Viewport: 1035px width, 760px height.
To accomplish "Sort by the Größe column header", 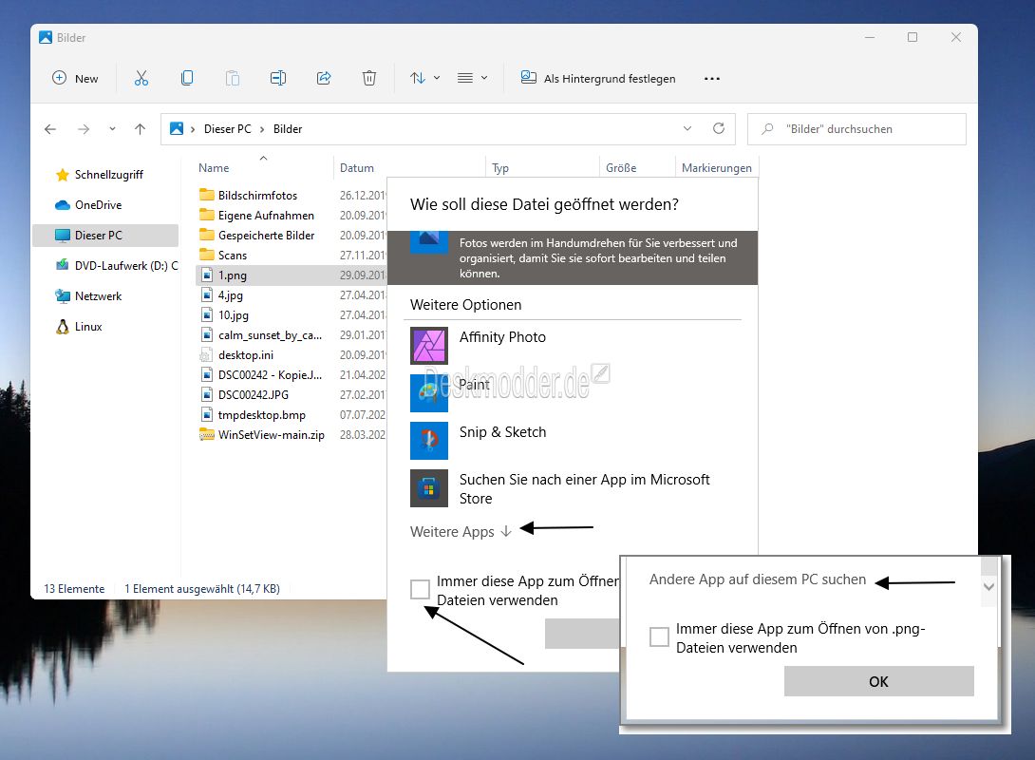I will 621,168.
